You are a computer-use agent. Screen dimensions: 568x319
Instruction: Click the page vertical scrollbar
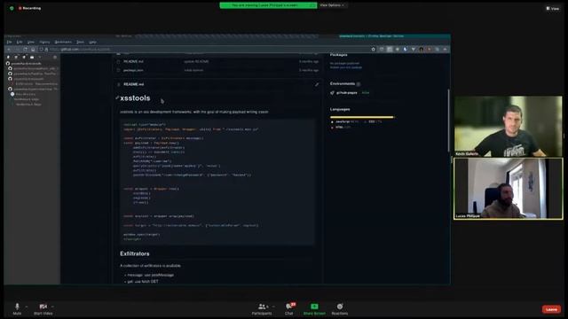tap(449, 121)
